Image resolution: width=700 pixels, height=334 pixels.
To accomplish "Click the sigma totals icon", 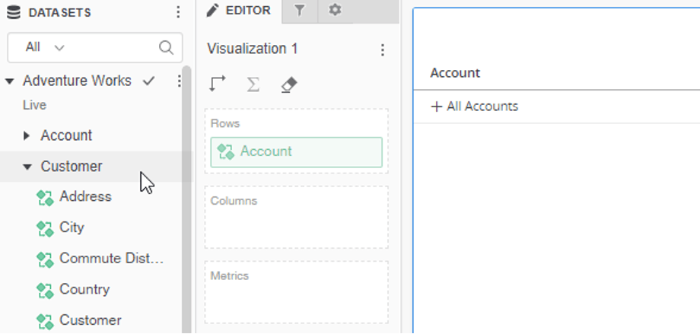I will (253, 84).
